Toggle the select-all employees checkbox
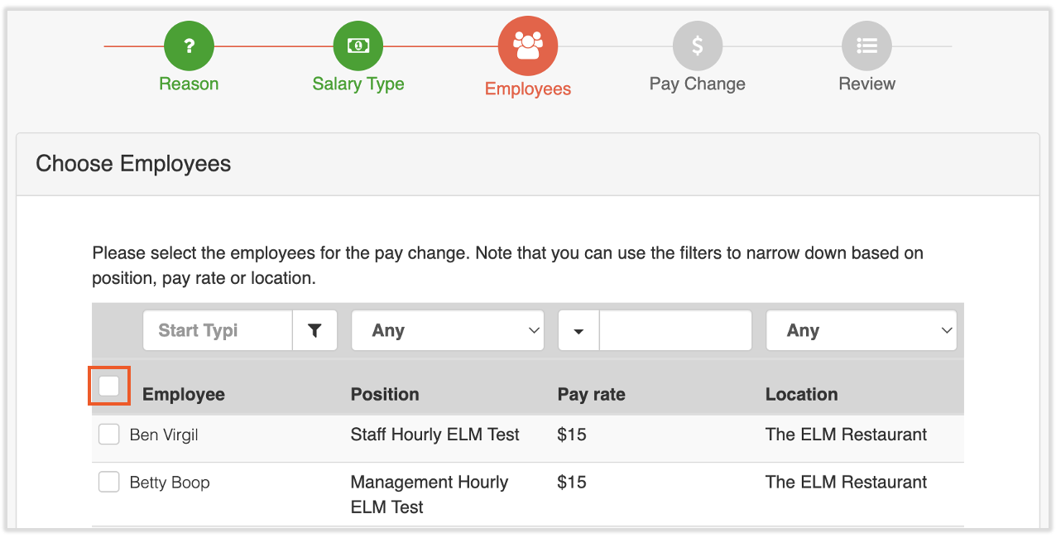Image resolution: width=1056 pixels, height=538 pixels. tap(109, 386)
